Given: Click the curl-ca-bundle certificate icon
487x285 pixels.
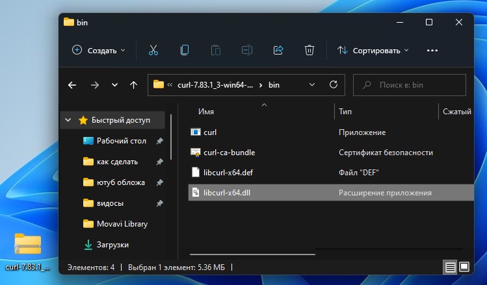Looking at the screenshot, I should pos(195,153).
